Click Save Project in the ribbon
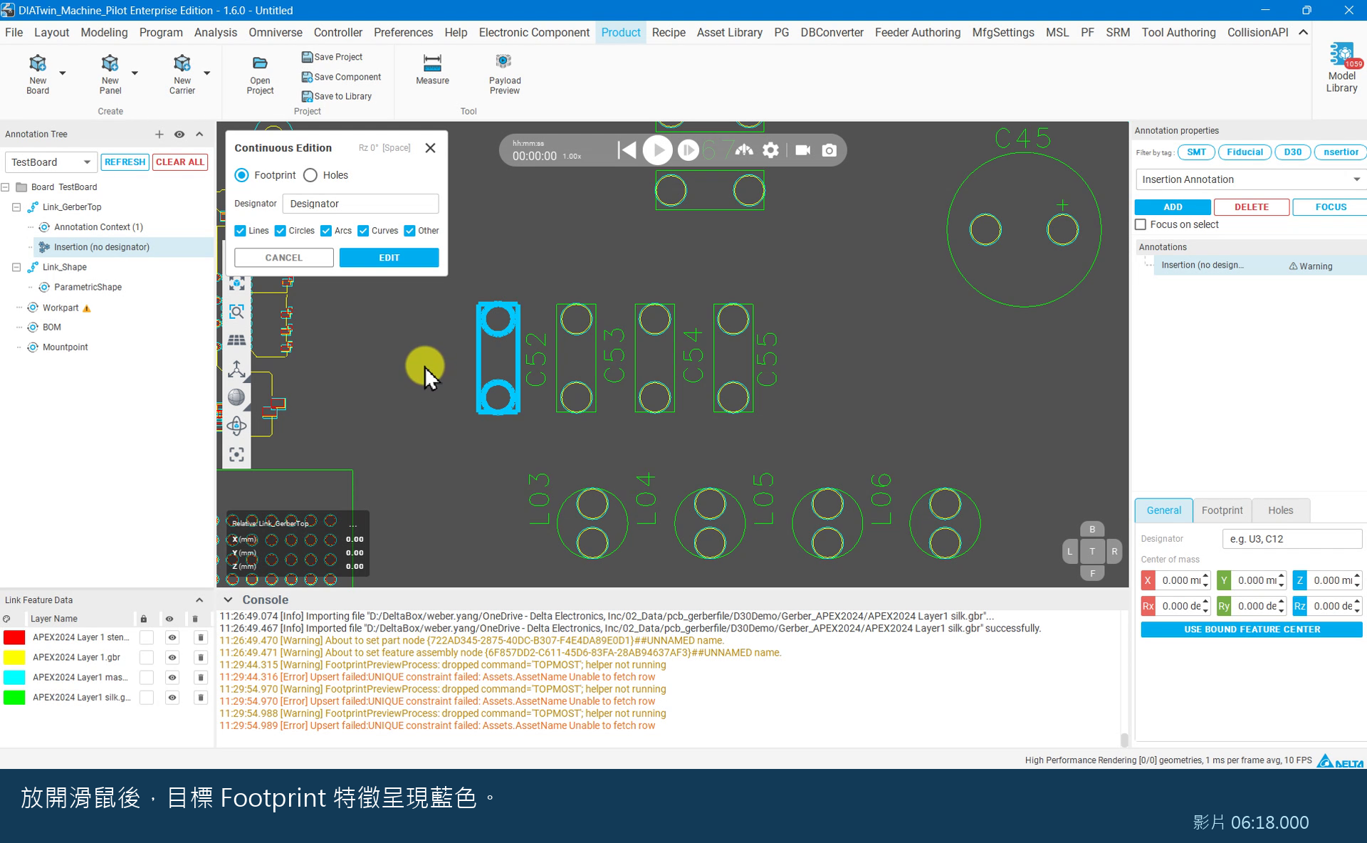This screenshot has width=1367, height=843. [332, 57]
